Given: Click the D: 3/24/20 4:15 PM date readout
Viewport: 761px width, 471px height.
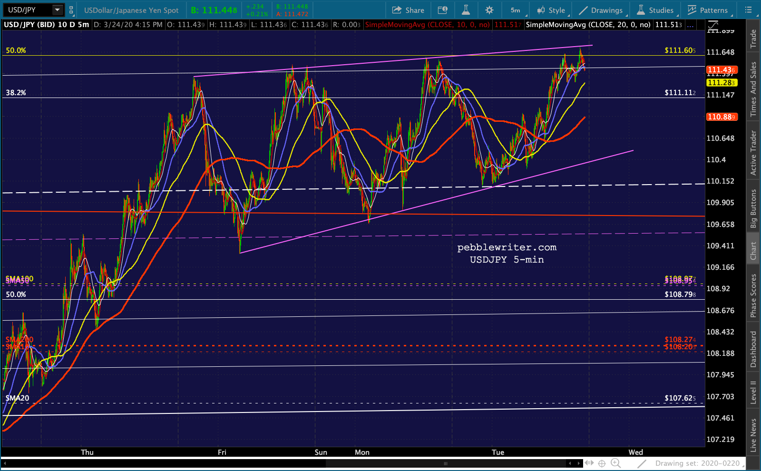Looking at the screenshot, I should (128, 25).
